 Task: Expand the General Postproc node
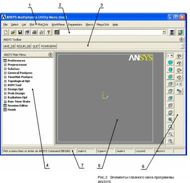pyautogui.click(x=5, y=73)
